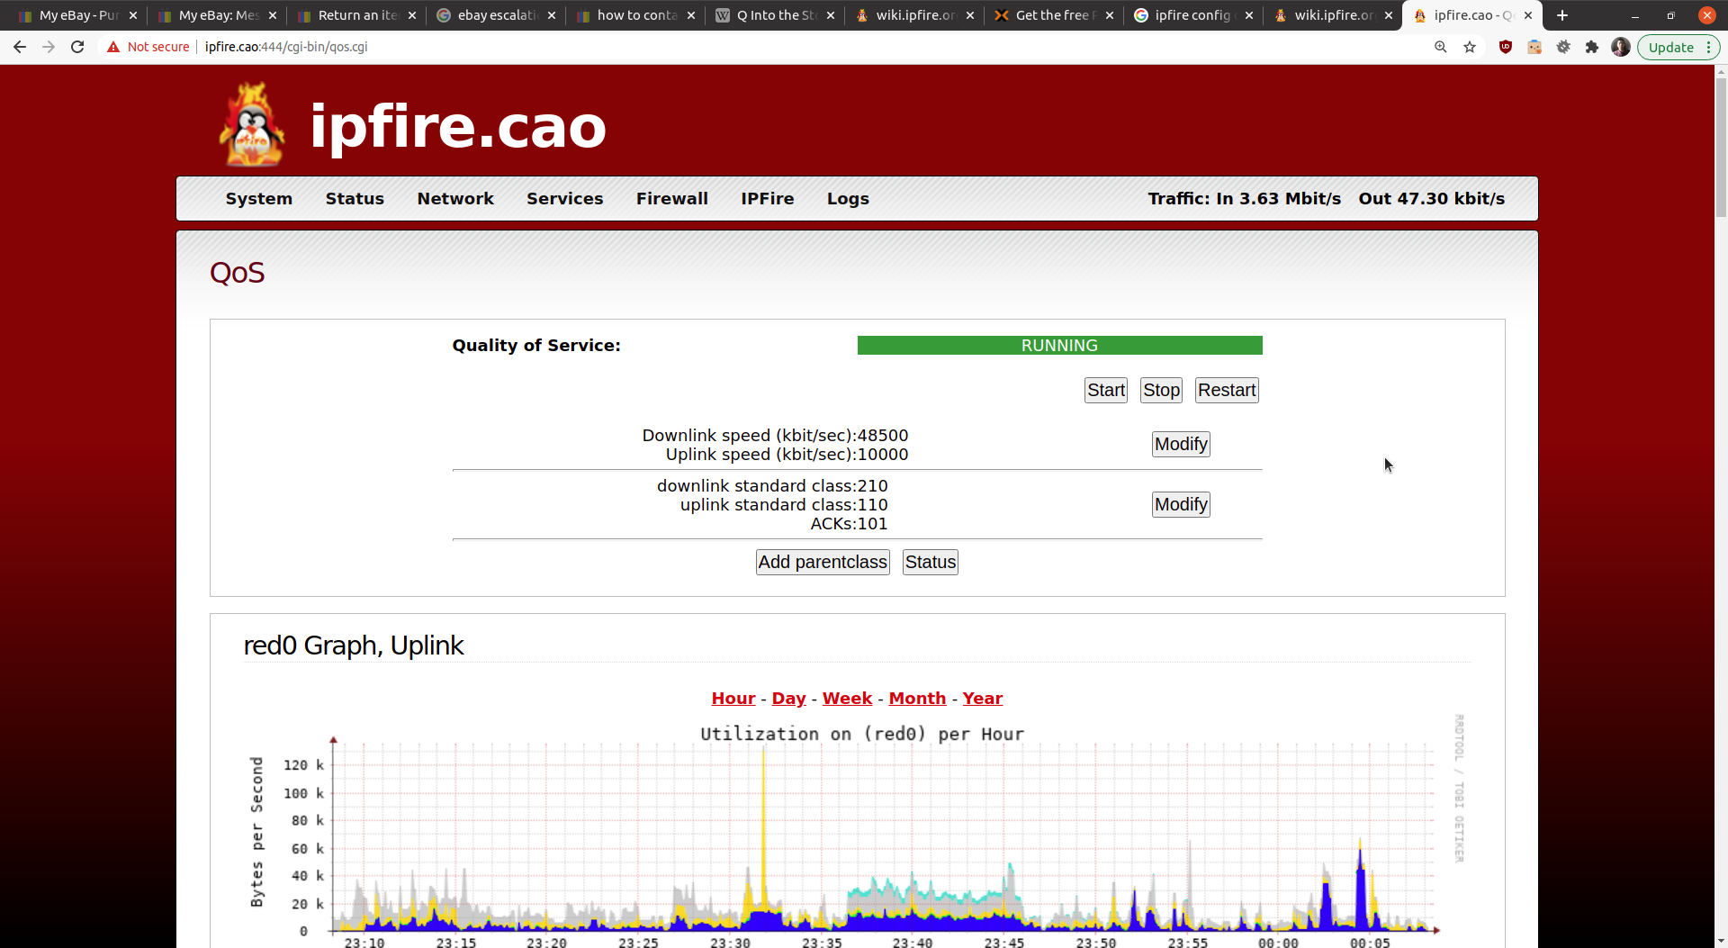Show the Hour graph view
The image size is (1728, 948).
[733, 699]
